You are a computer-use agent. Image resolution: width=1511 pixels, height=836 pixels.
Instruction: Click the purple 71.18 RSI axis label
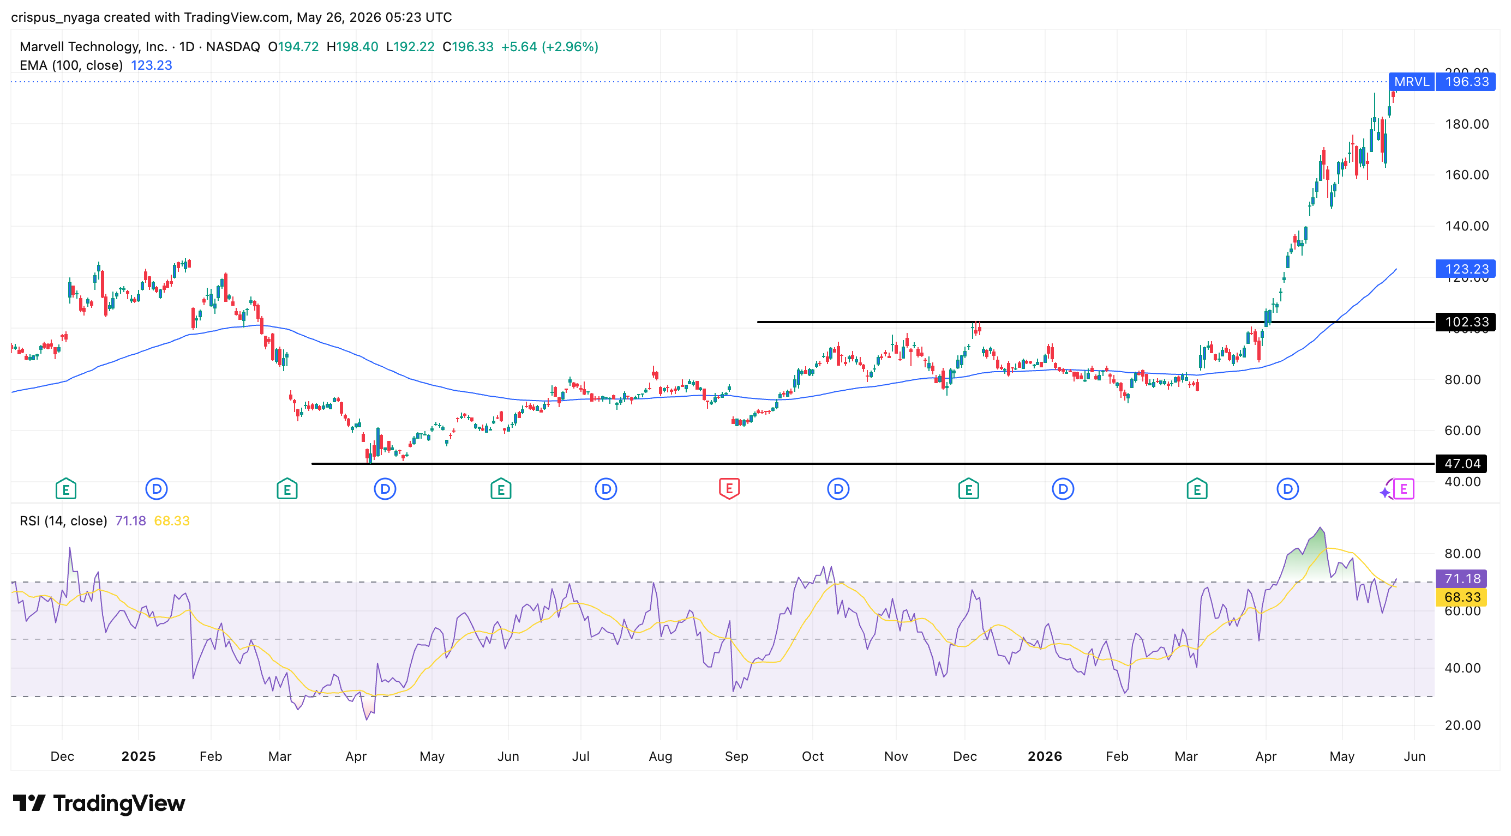[x=1461, y=579]
